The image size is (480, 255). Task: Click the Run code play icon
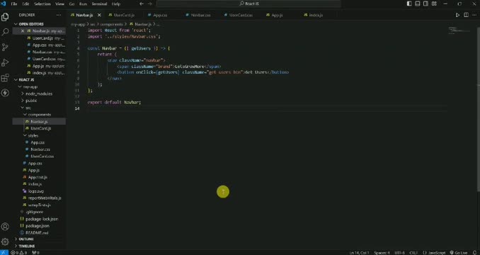click(x=457, y=15)
